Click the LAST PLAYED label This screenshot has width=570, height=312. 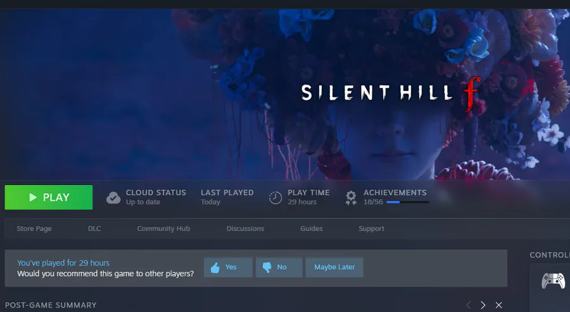[x=227, y=193]
